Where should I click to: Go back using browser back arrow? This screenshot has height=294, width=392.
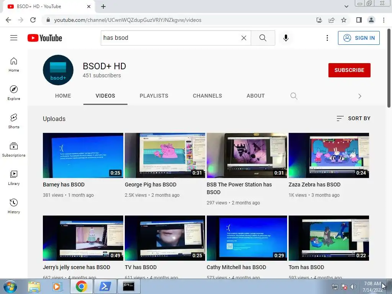click(8, 20)
